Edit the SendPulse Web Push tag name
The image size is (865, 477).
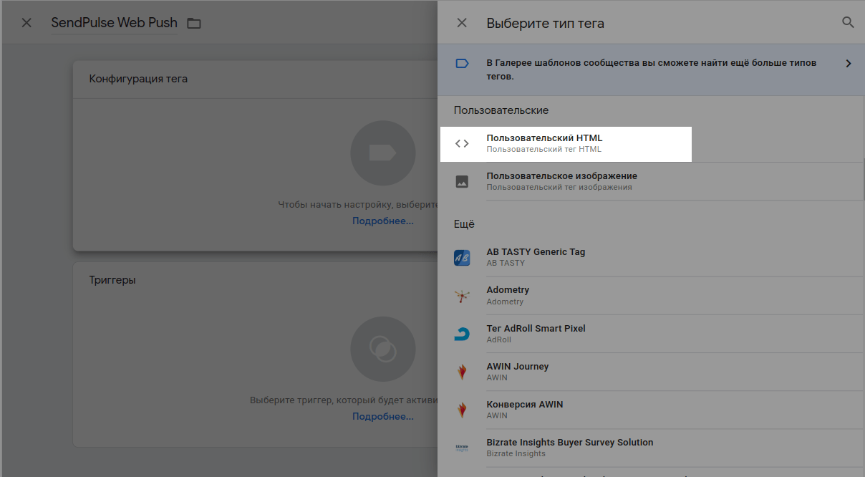(x=114, y=23)
